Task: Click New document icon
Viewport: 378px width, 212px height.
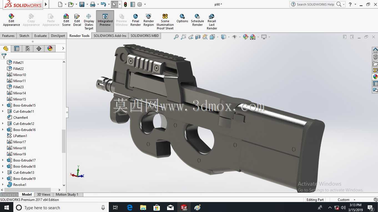Action: pyautogui.click(x=60, y=4)
